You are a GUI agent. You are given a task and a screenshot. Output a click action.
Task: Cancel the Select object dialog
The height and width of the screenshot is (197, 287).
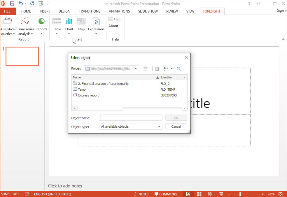click(x=176, y=126)
